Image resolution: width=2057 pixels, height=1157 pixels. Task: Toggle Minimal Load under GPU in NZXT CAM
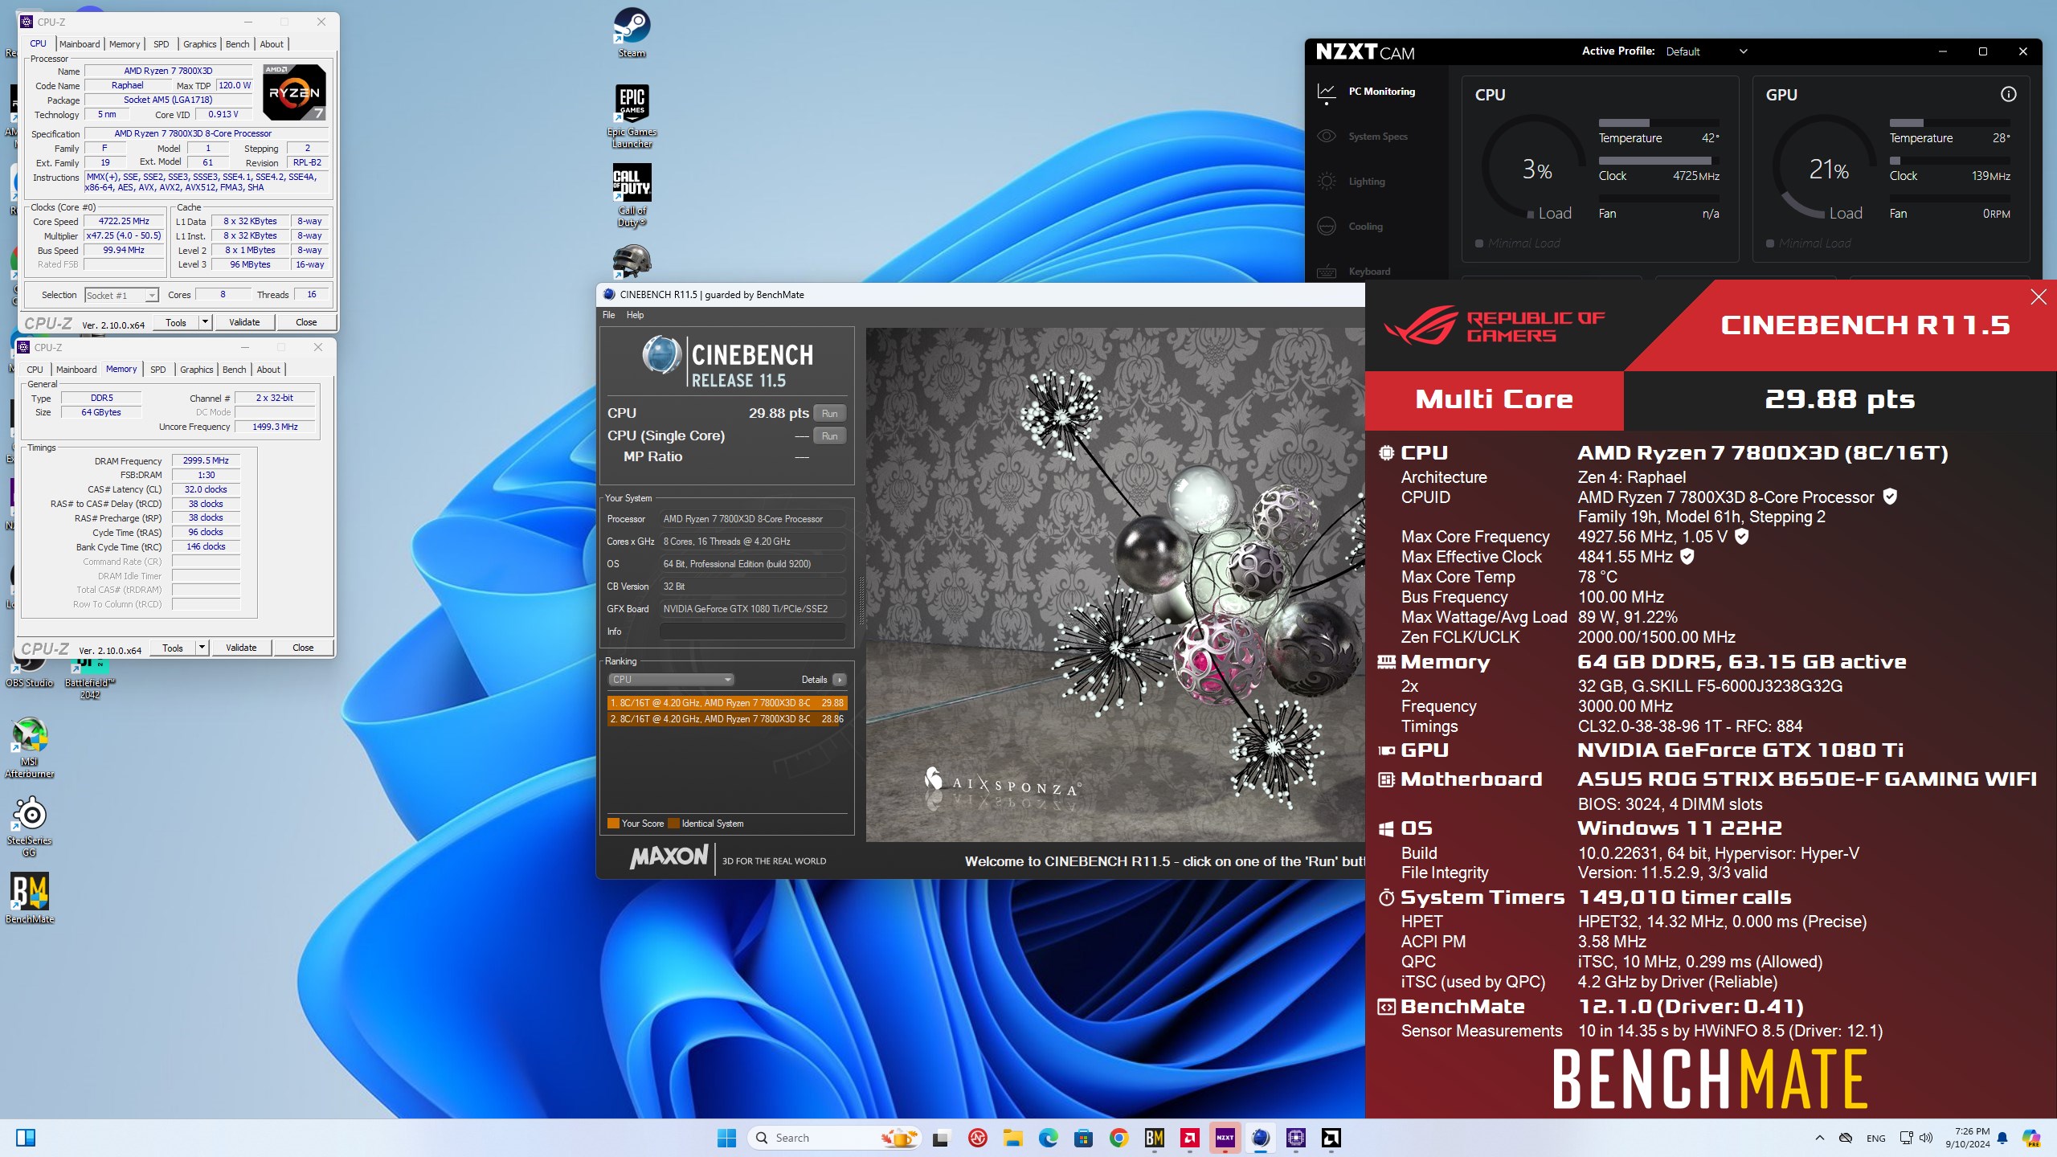(x=1808, y=243)
